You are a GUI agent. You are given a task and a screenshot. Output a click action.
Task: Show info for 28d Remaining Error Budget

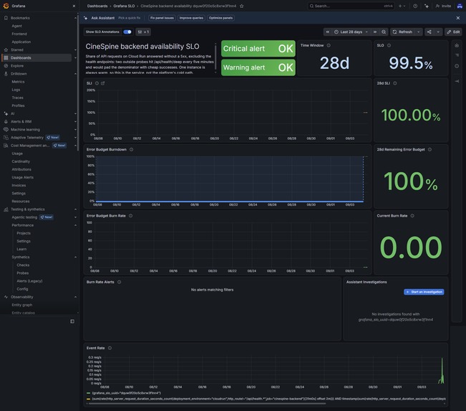(x=429, y=149)
